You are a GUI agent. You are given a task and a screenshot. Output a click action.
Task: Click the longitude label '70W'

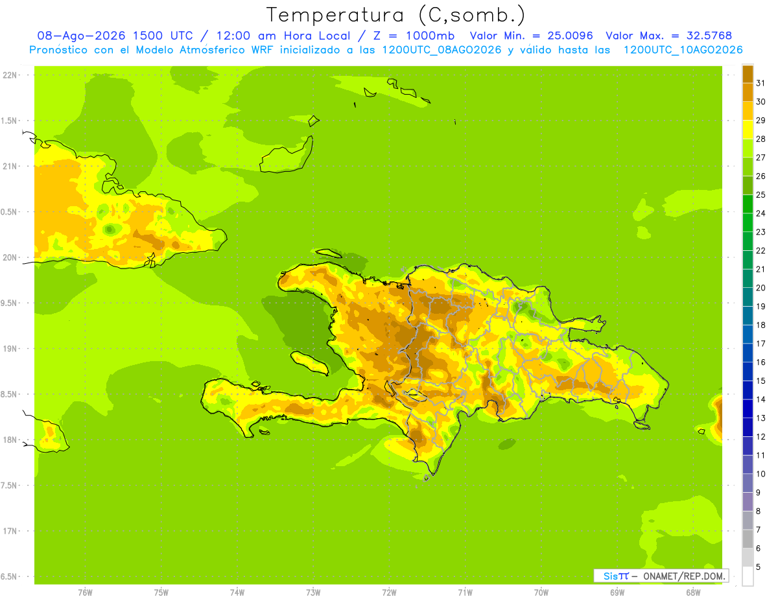541,593
